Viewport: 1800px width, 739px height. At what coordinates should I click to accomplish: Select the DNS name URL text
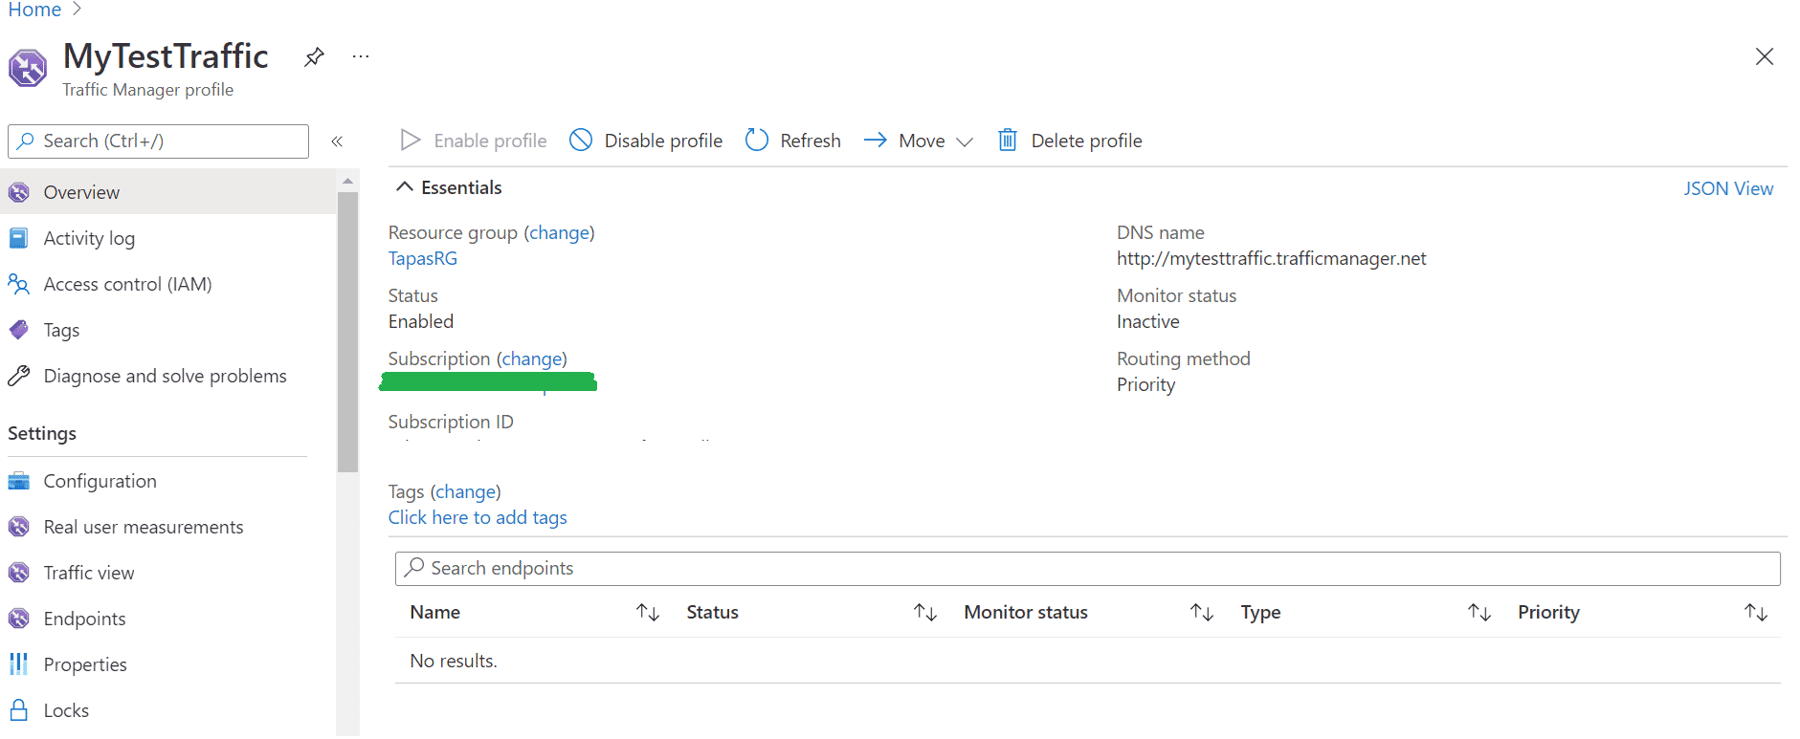(x=1271, y=258)
